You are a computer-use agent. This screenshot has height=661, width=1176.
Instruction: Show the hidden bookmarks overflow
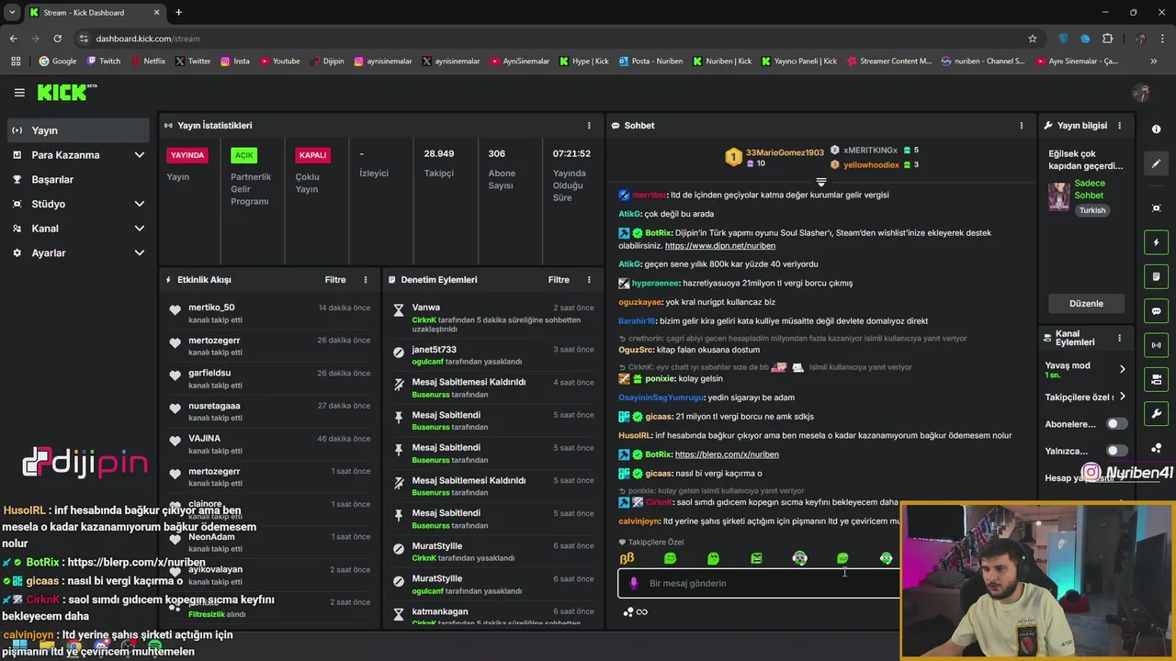1154,62
